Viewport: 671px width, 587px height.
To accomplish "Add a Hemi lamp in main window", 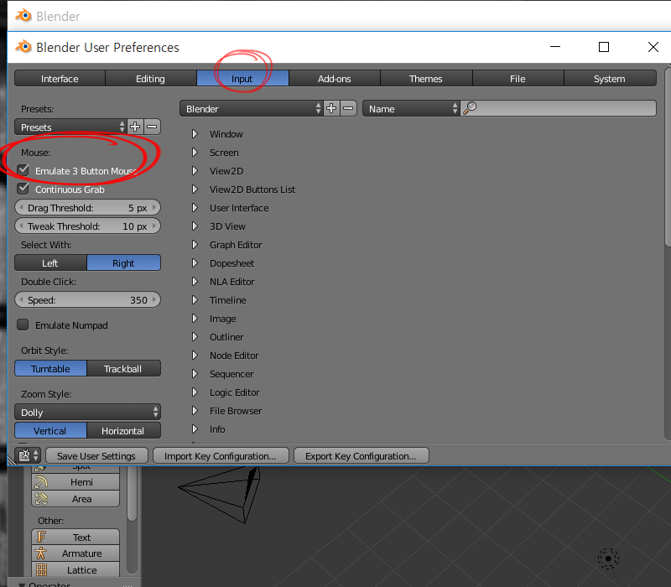I will click(75, 482).
